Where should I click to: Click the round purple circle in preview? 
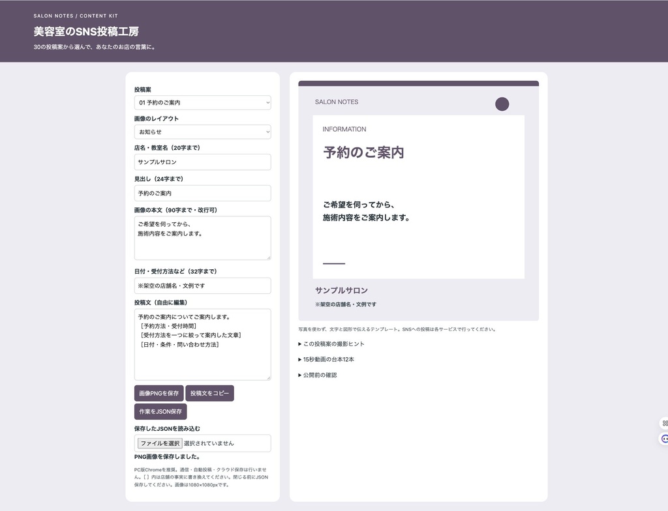(502, 104)
